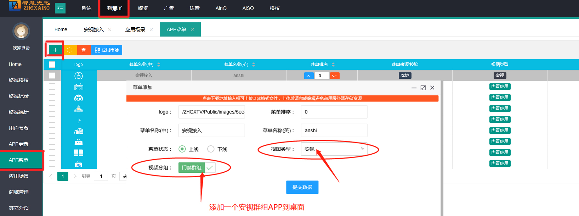Click the blue up arrow for menu order
This screenshot has height=216, width=579.
coord(309,76)
